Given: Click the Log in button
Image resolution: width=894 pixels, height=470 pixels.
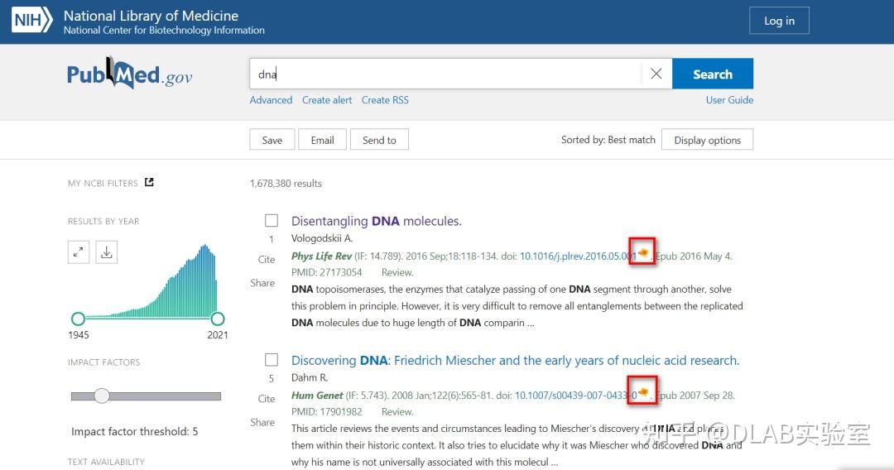Looking at the screenshot, I should click(779, 21).
